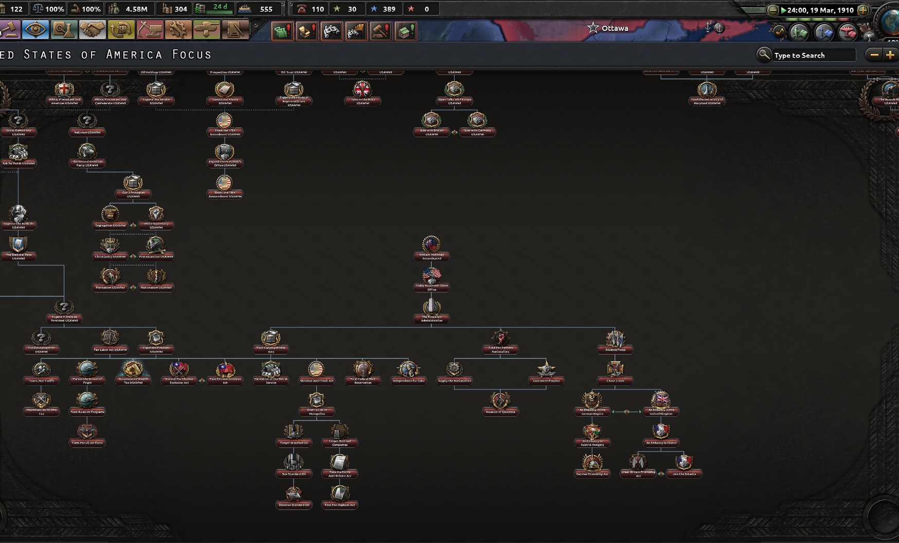Image resolution: width=899 pixels, height=543 pixels.
Task: Select the Target Standard Oil focus
Action: pos(294,435)
